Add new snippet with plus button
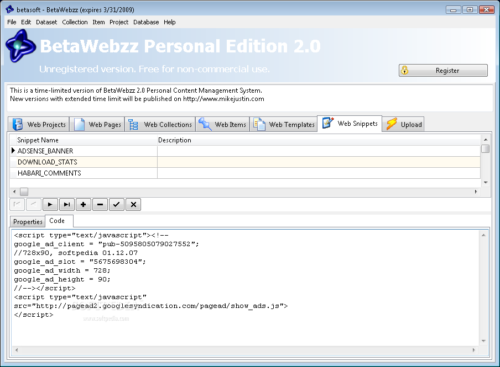This screenshot has width=500, height=367. [x=84, y=204]
